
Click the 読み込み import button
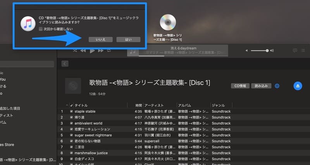[261, 86]
